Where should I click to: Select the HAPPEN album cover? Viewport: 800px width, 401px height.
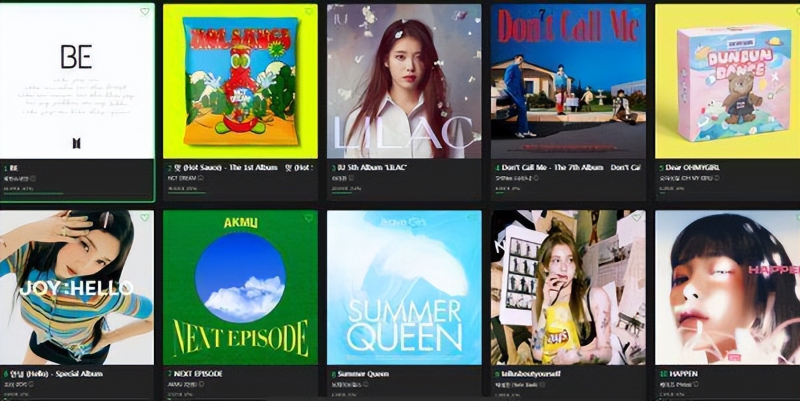(x=728, y=288)
